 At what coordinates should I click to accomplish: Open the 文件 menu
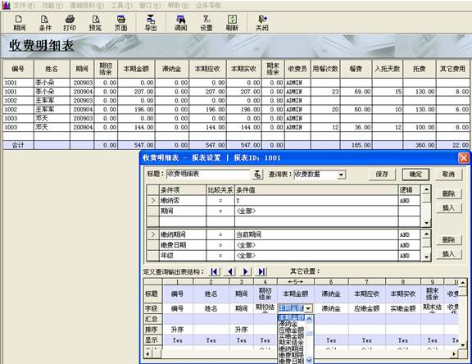(x=24, y=5)
